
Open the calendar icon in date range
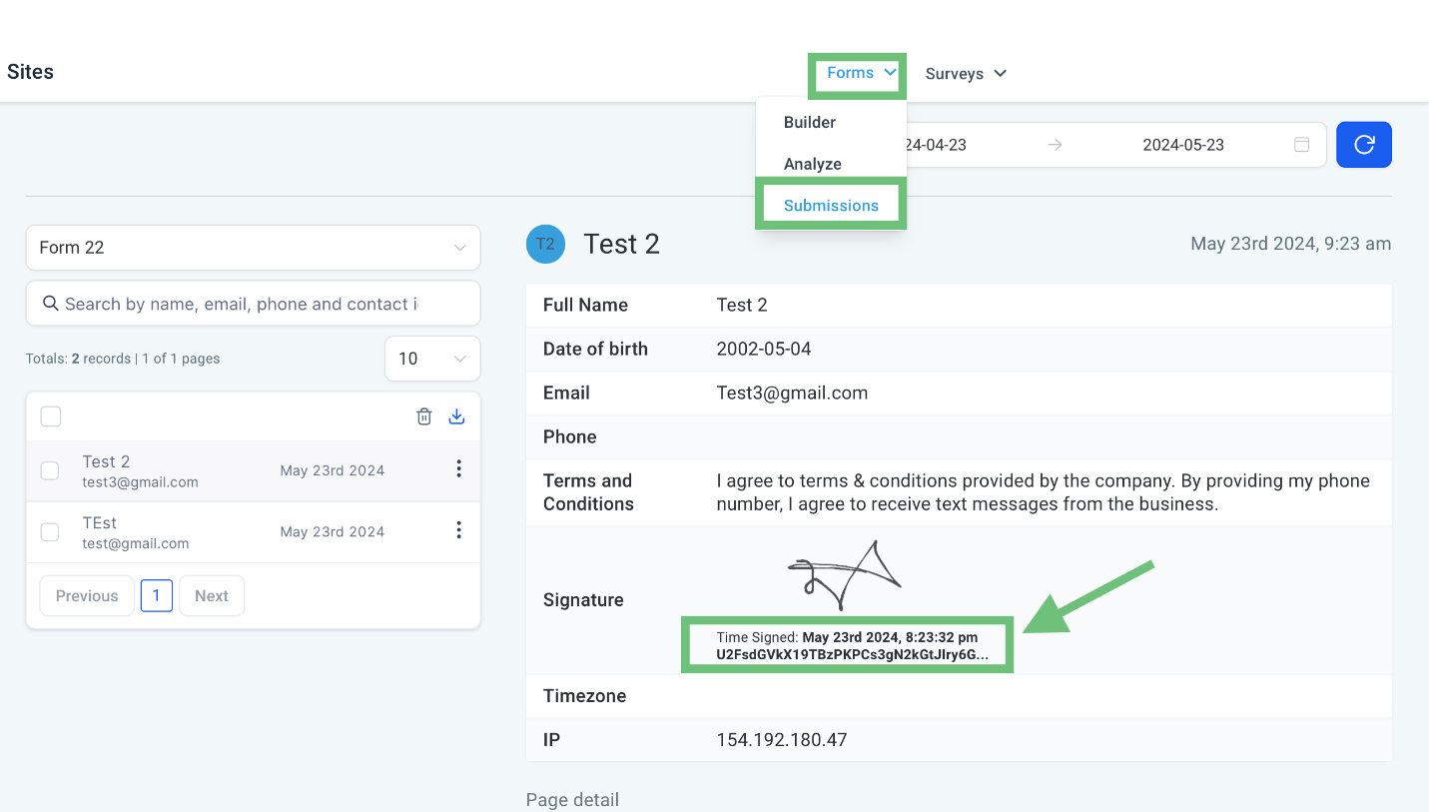(x=1302, y=145)
